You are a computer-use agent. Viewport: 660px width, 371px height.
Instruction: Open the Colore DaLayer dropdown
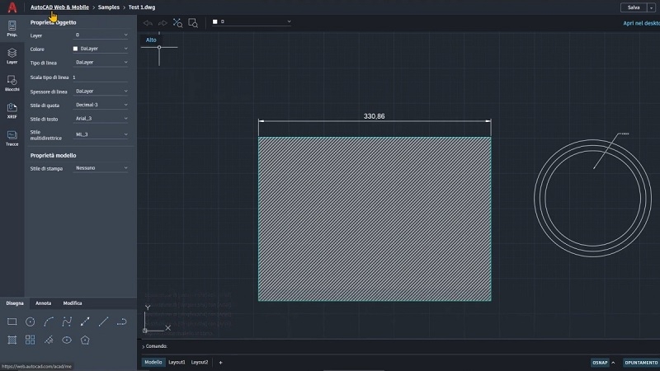pyautogui.click(x=101, y=49)
